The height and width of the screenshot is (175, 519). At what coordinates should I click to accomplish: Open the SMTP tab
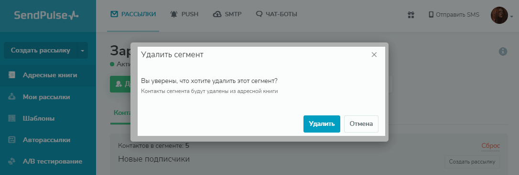point(227,14)
